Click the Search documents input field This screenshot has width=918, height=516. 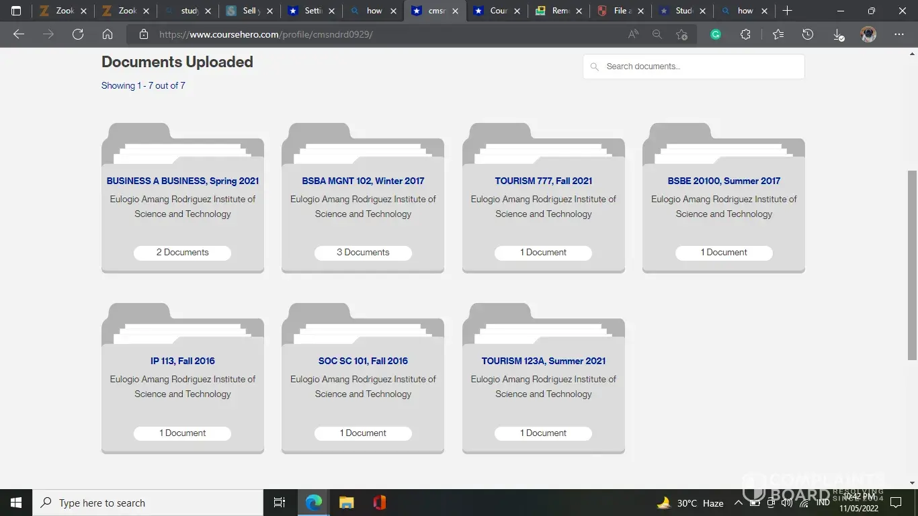(x=699, y=67)
